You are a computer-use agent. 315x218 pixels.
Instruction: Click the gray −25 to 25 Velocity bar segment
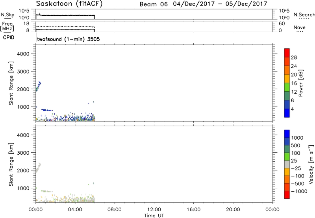[x=287, y=164]
